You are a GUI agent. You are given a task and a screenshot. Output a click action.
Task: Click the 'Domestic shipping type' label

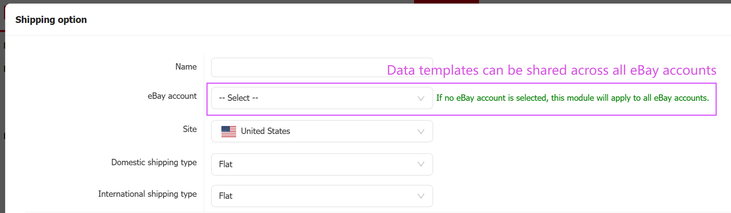pyautogui.click(x=154, y=162)
